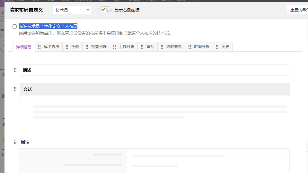Viewport: 308px width, 173px height.
Task: Click the 允许技术员个性化定义个人布局 label text
Action: (x=48, y=27)
